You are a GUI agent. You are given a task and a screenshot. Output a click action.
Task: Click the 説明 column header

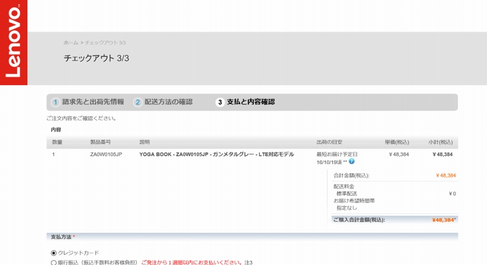144,142
